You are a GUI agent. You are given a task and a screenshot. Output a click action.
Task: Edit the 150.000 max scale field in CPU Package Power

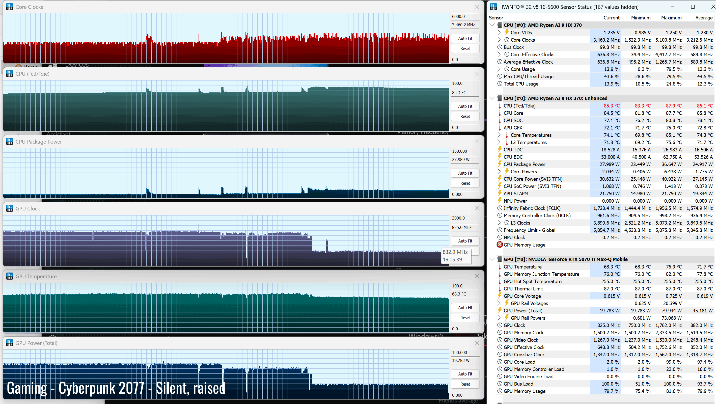[x=465, y=151]
